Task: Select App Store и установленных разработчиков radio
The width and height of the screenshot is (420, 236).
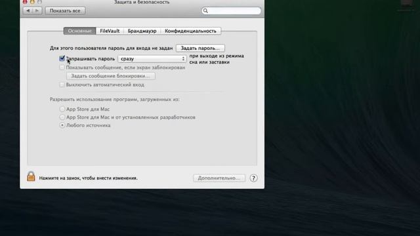Action: point(62,117)
